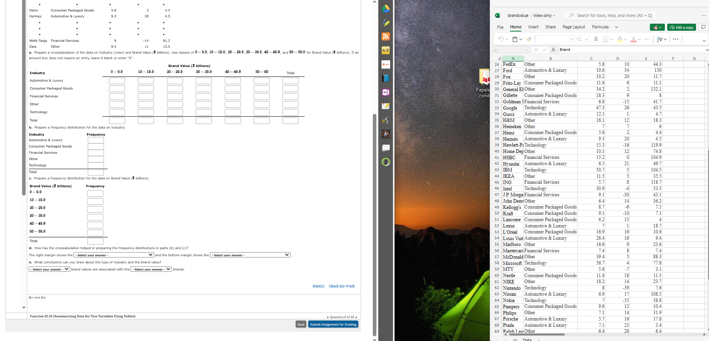Click the 30–39.9 frequency input box in part c
This screenshot has width=709, height=341.
(95, 217)
